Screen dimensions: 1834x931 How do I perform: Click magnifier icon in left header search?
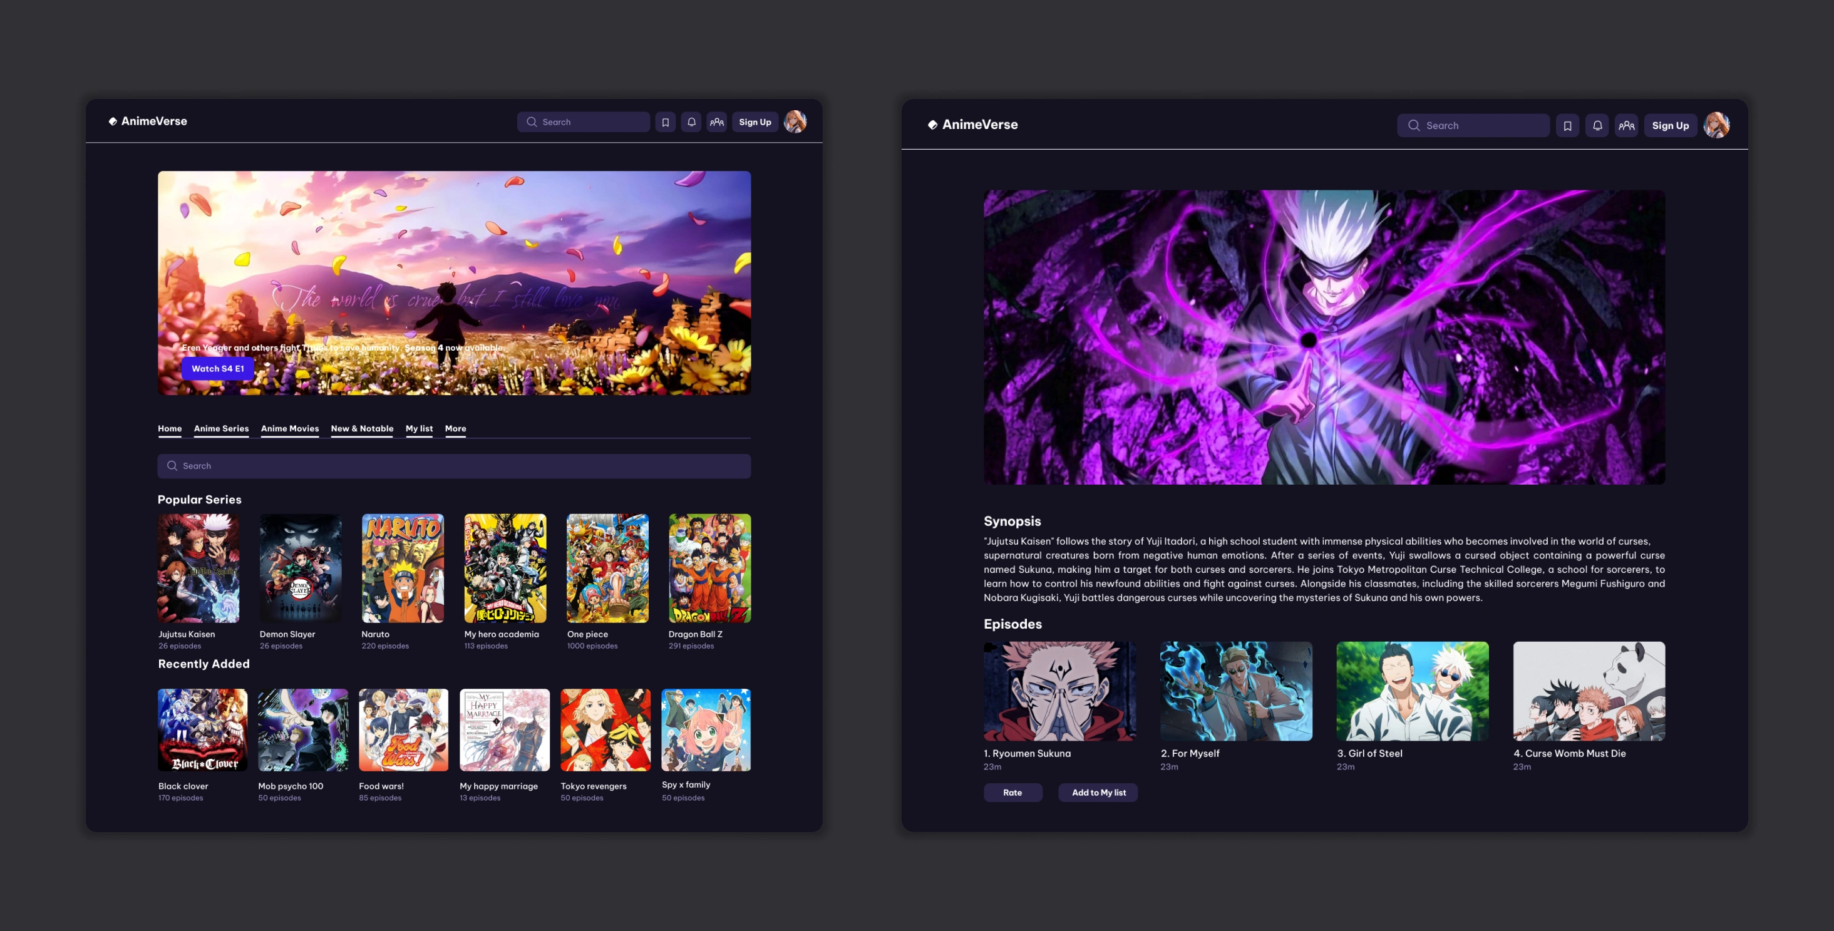(532, 123)
